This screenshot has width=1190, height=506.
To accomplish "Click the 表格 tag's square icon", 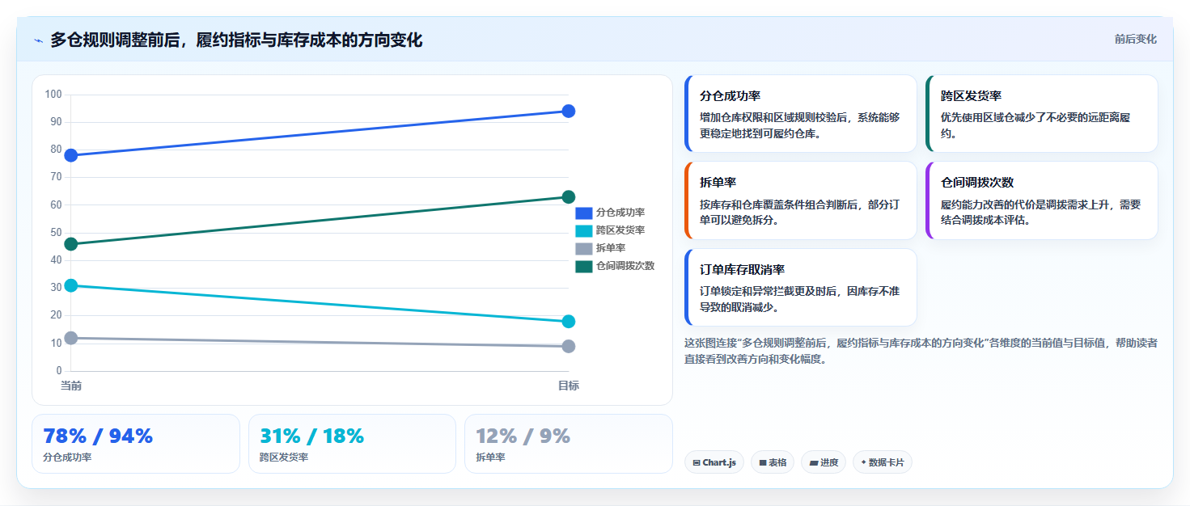I will pyautogui.click(x=762, y=463).
